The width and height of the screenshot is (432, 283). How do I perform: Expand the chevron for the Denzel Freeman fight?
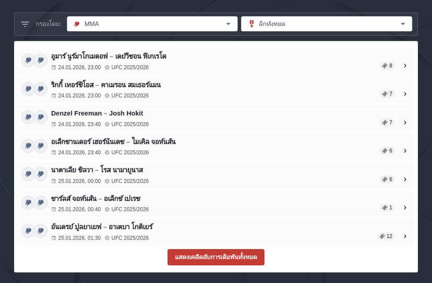tap(405, 123)
